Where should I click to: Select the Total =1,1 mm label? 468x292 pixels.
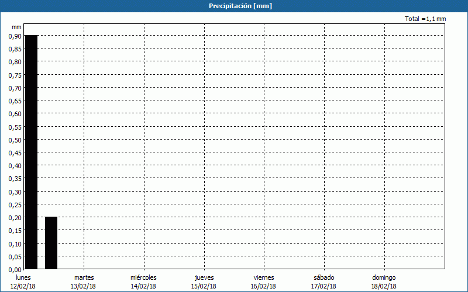(425, 19)
